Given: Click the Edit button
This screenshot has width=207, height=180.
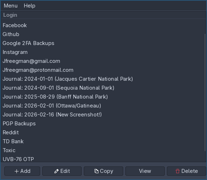Looking at the screenshot, I should 62,171.
